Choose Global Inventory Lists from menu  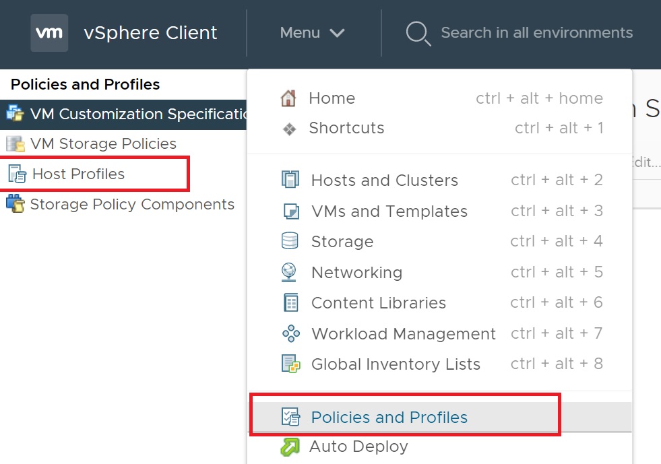(396, 364)
